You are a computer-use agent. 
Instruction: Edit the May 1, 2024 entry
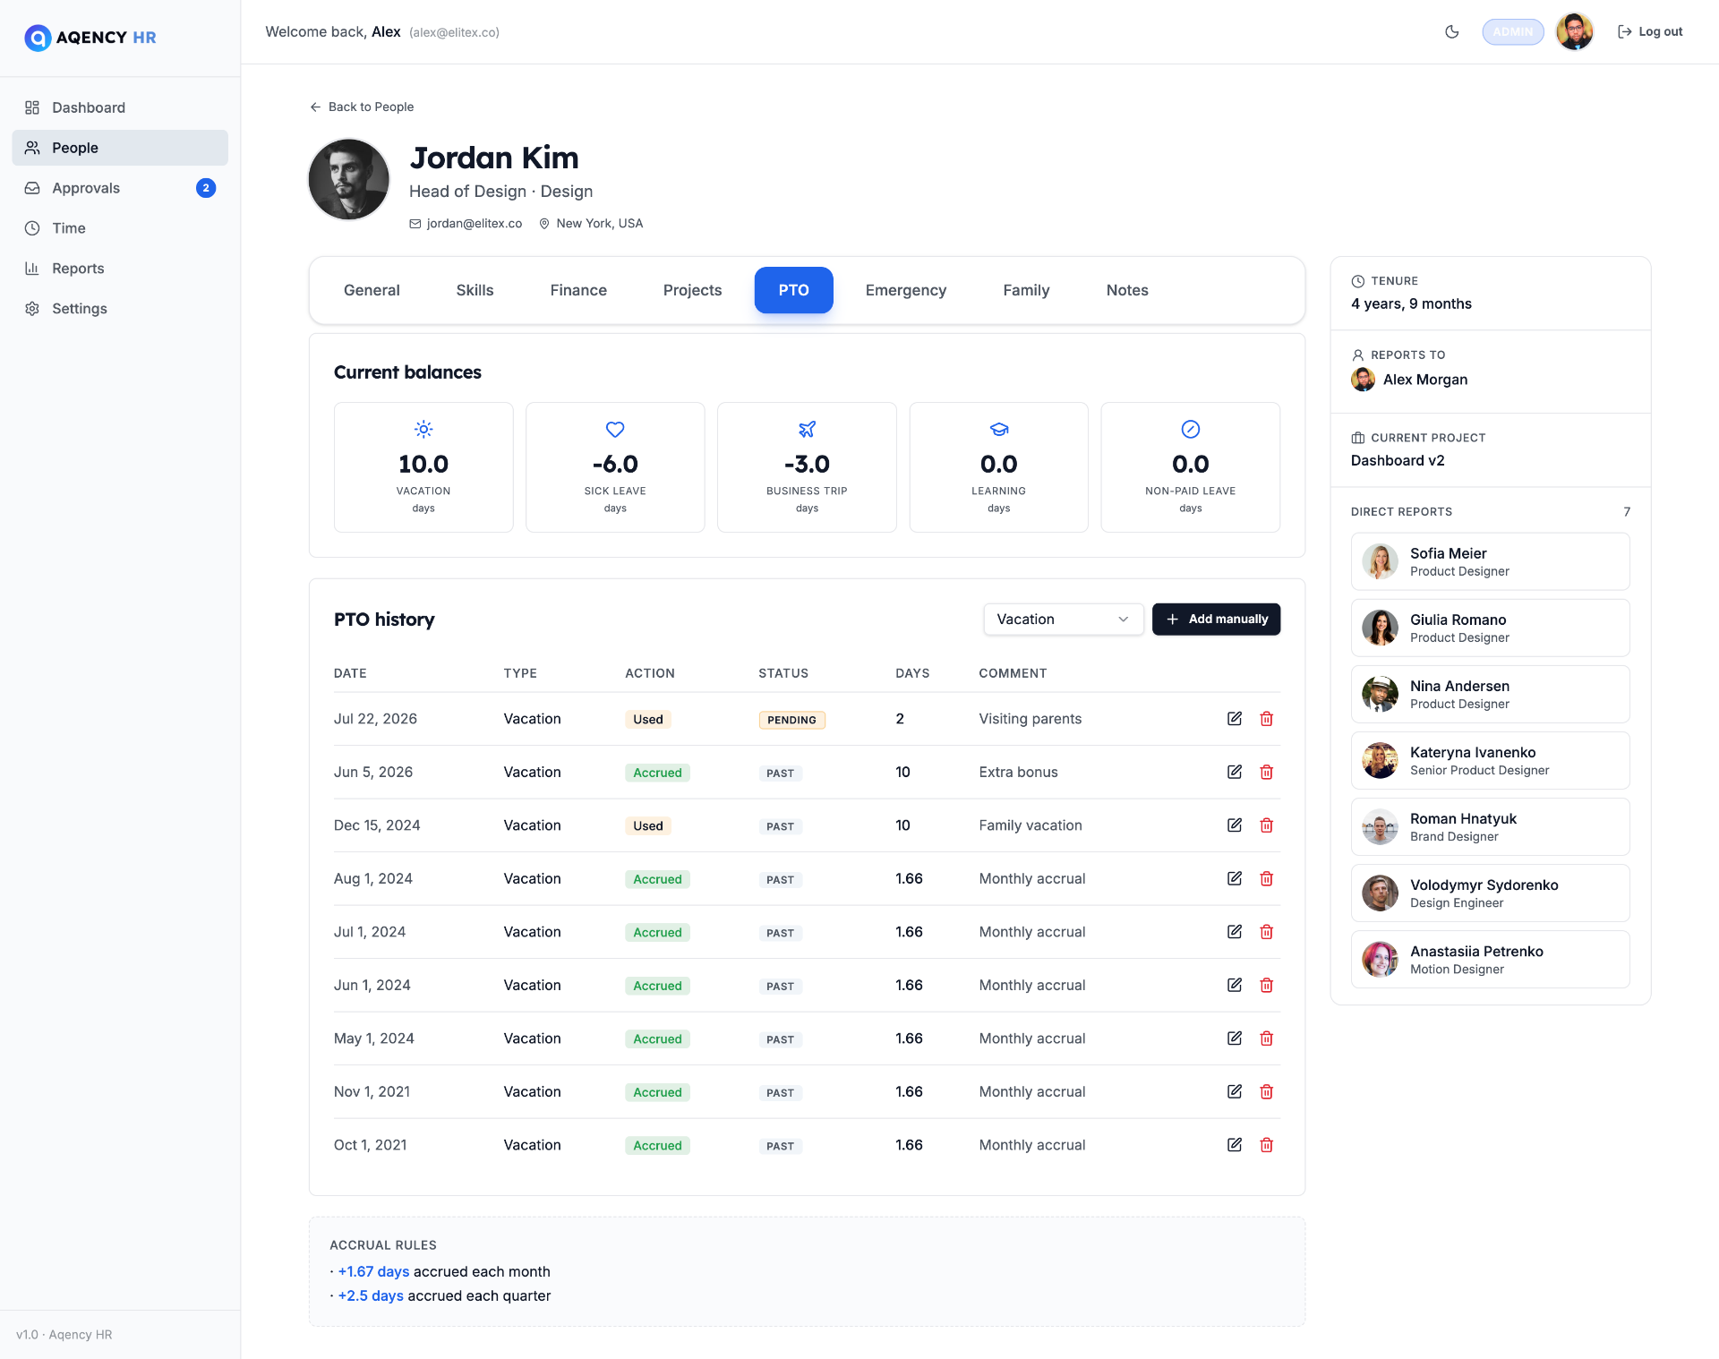tap(1234, 1038)
